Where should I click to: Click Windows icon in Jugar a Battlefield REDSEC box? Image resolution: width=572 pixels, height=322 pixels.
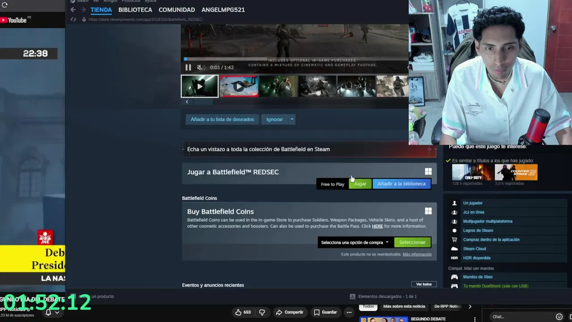pos(428,172)
